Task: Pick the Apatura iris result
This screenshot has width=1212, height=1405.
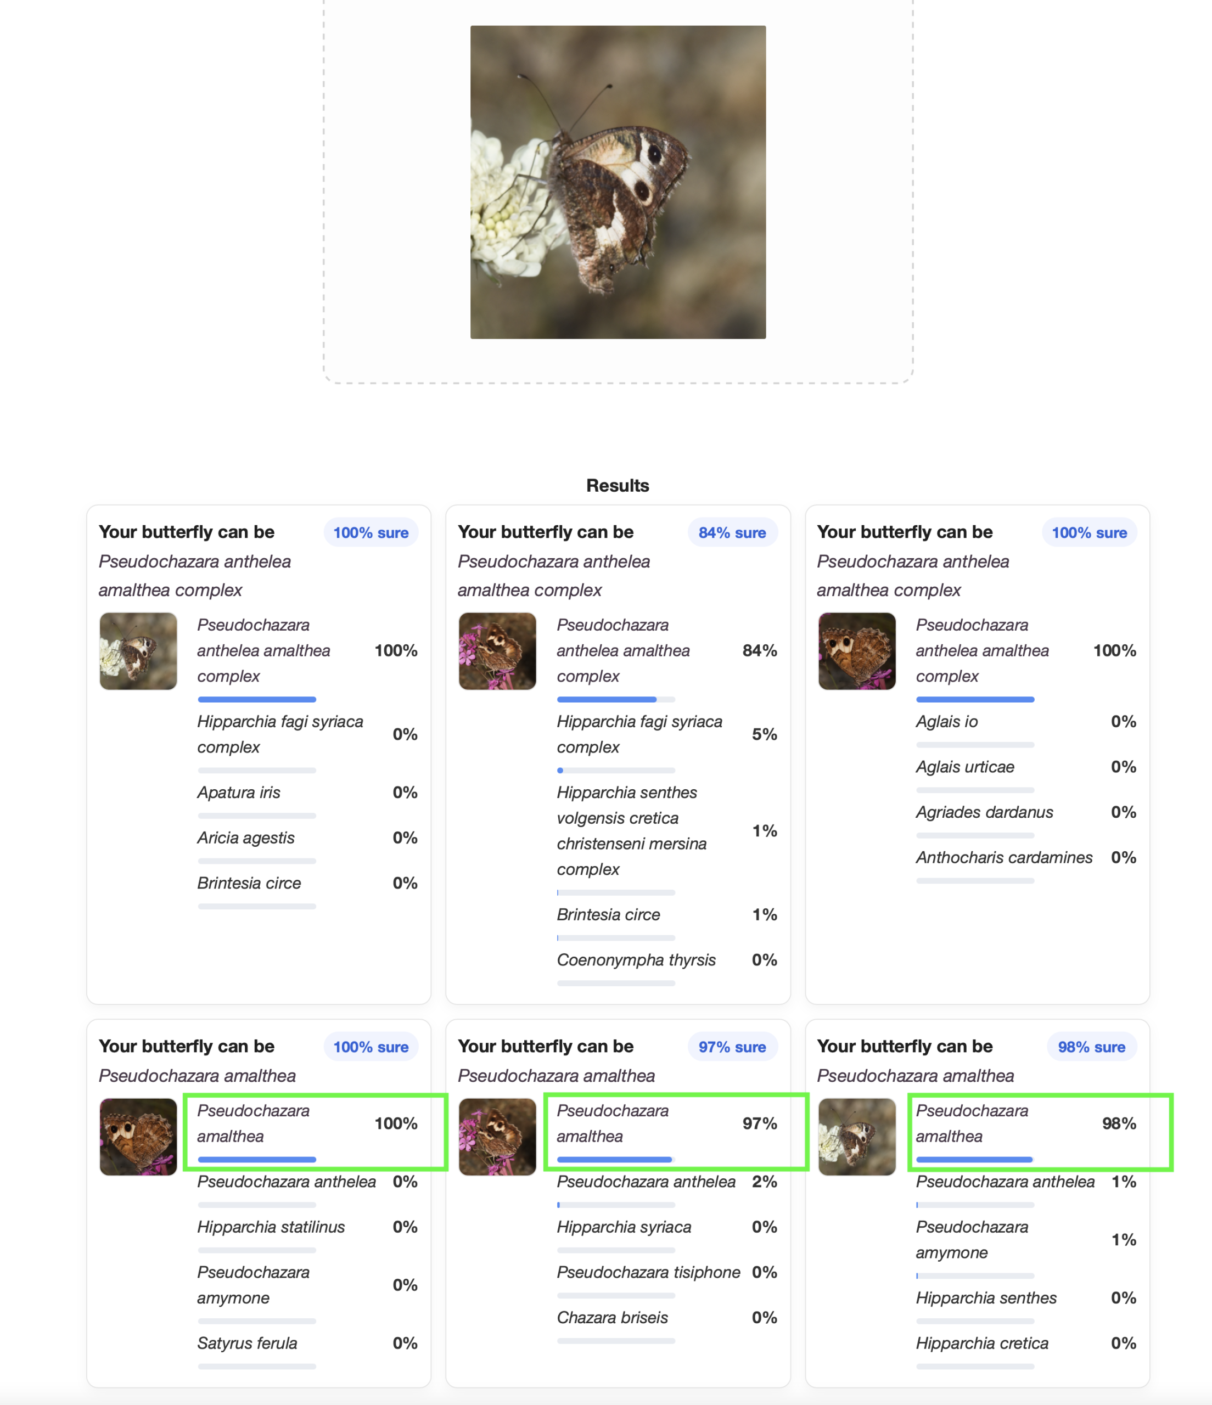Action: pyautogui.click(x=239, y=792)
